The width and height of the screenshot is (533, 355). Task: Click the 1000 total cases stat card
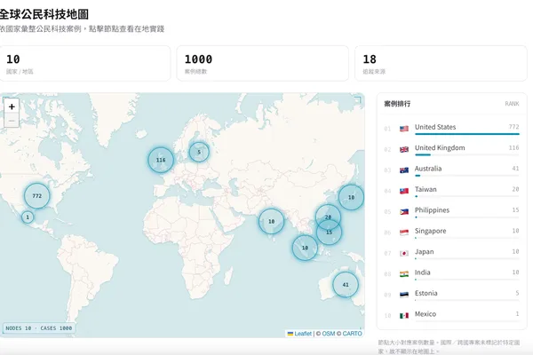tap(262, 64)
